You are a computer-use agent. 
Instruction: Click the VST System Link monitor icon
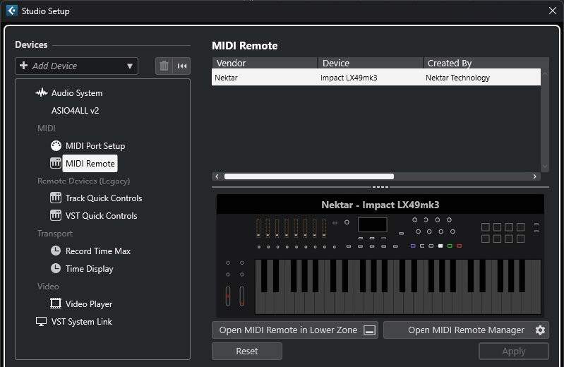[42, 322]
